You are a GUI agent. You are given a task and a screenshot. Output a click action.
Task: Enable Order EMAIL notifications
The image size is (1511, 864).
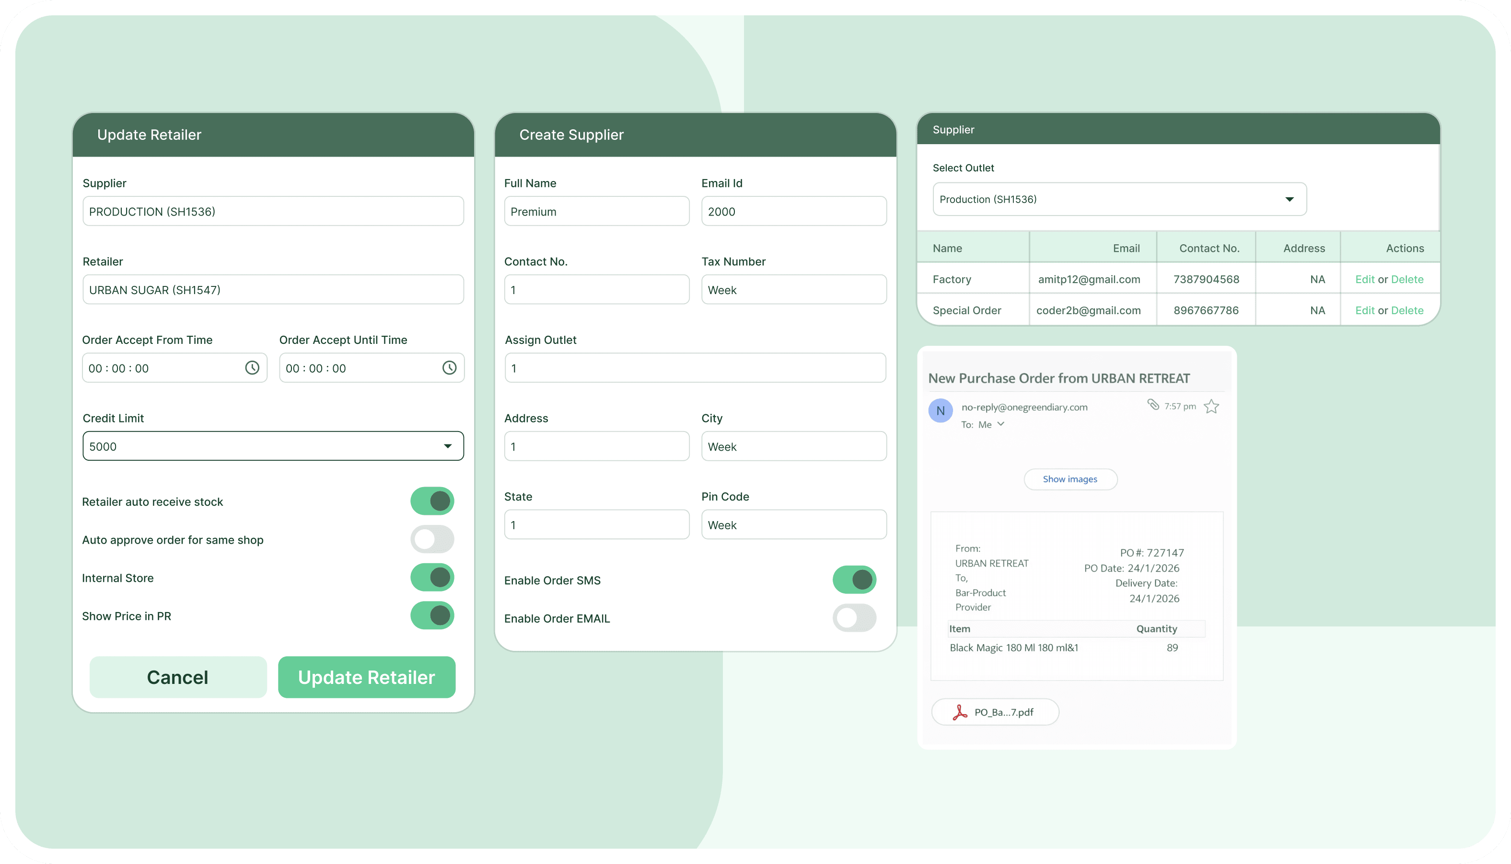[x=855, y=618]
